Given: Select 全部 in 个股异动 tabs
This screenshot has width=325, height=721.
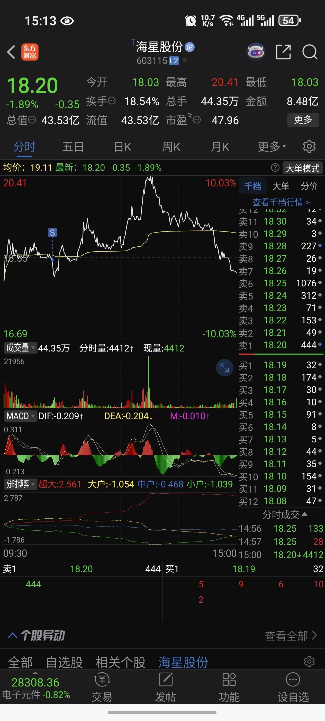Looking at the screenshot, I should click(20, 662).
